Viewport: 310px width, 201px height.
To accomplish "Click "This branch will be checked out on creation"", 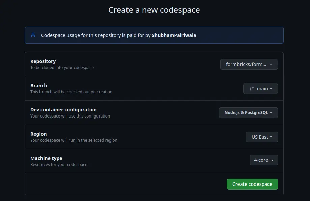I will (x=71, y=92).
